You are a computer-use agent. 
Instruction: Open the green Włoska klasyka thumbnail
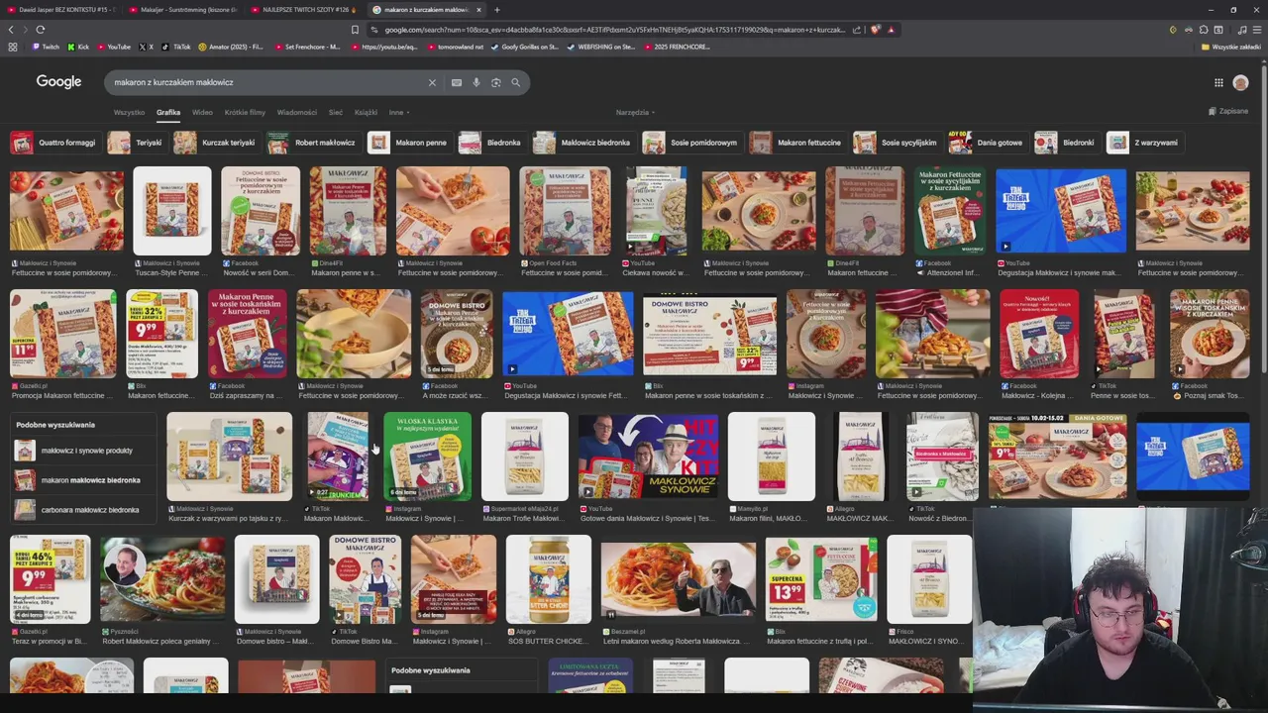point(428,457)
